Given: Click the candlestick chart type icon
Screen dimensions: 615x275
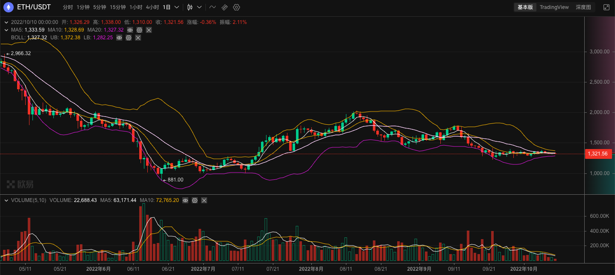Looking at the screenshot, I should pos(190,7).
